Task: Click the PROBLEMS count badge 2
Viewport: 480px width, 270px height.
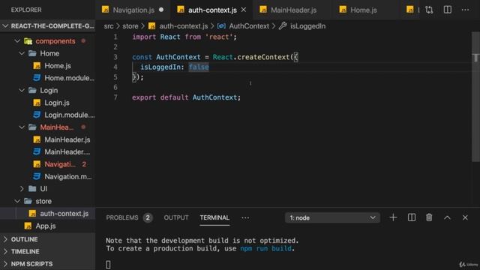Action: coord(148,217)
